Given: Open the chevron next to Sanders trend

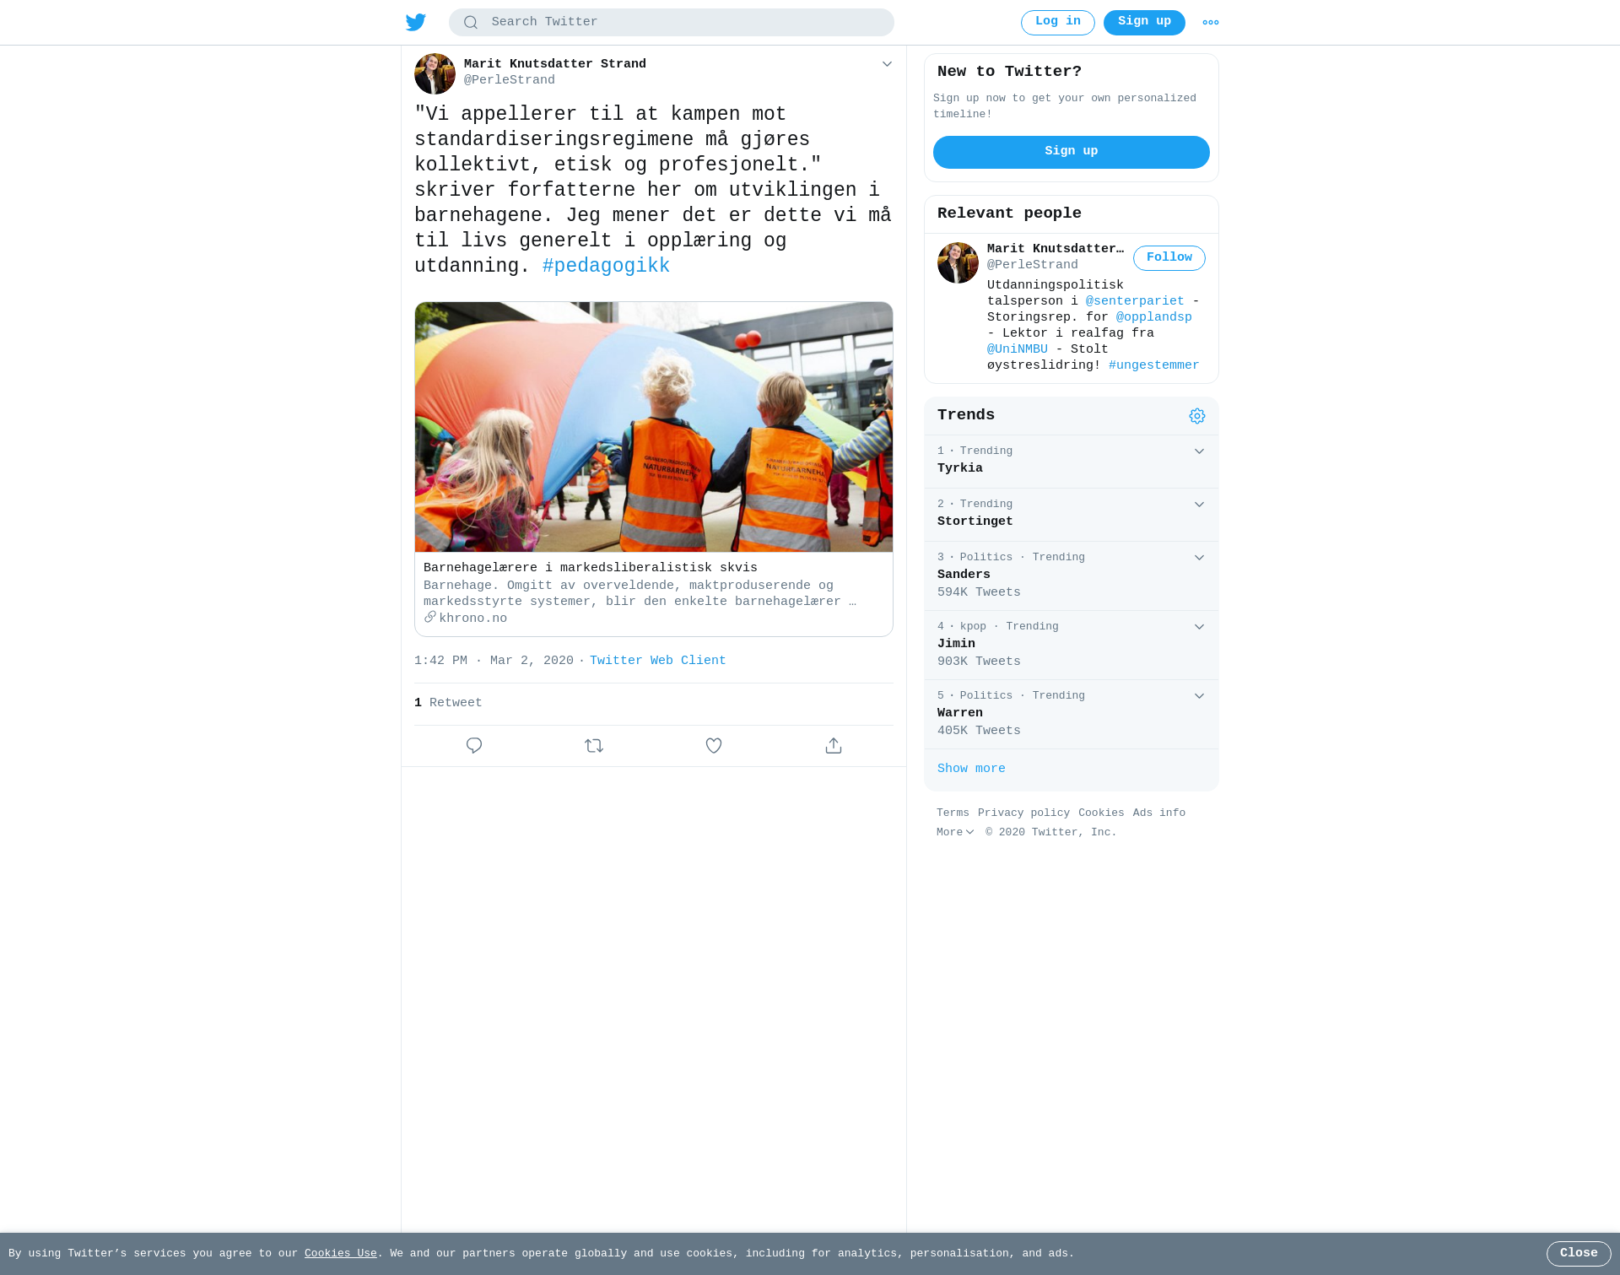Looking at the screenshot, I should tap(1199, 558).
